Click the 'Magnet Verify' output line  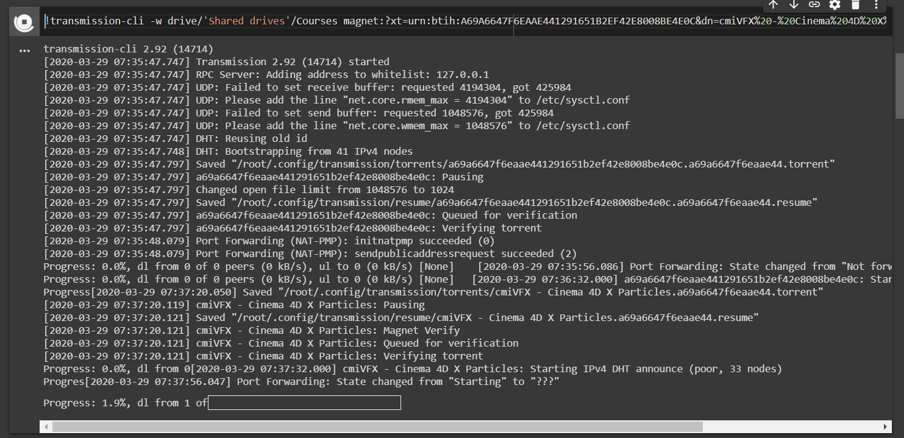point(327,330)
